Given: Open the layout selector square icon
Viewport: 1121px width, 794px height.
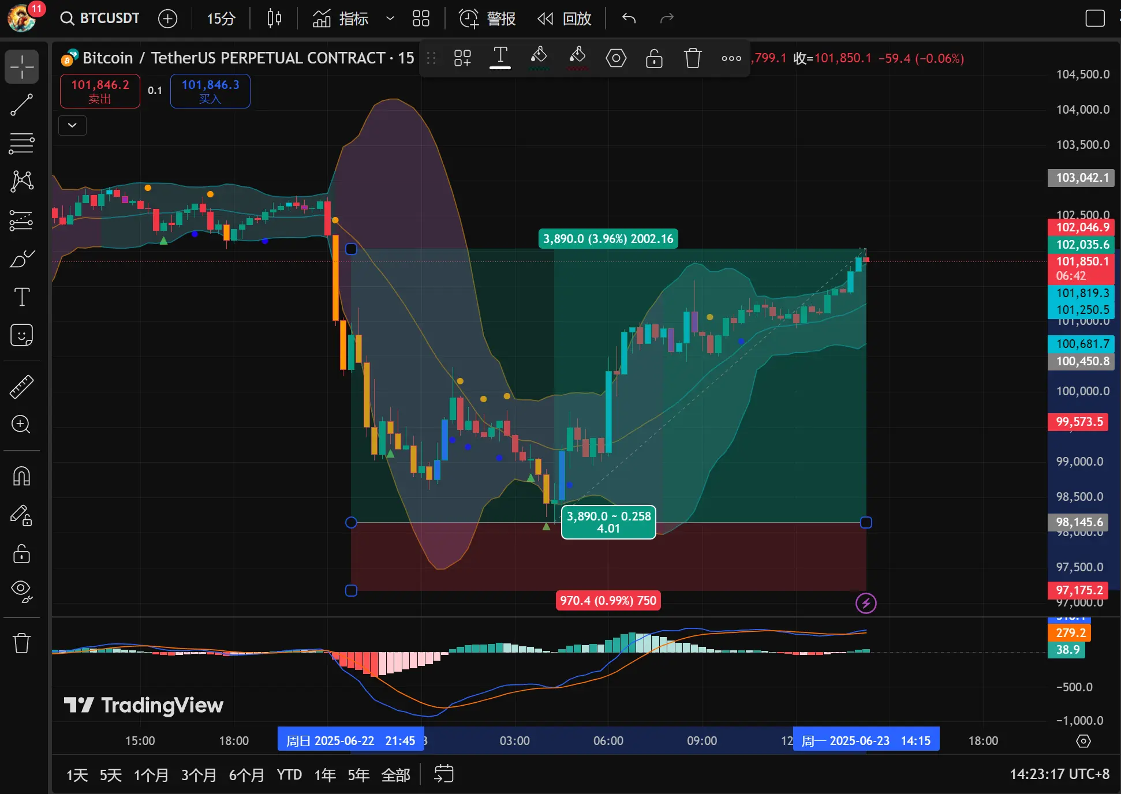Looking at the screenshot, I should (x=1095, y=18).
